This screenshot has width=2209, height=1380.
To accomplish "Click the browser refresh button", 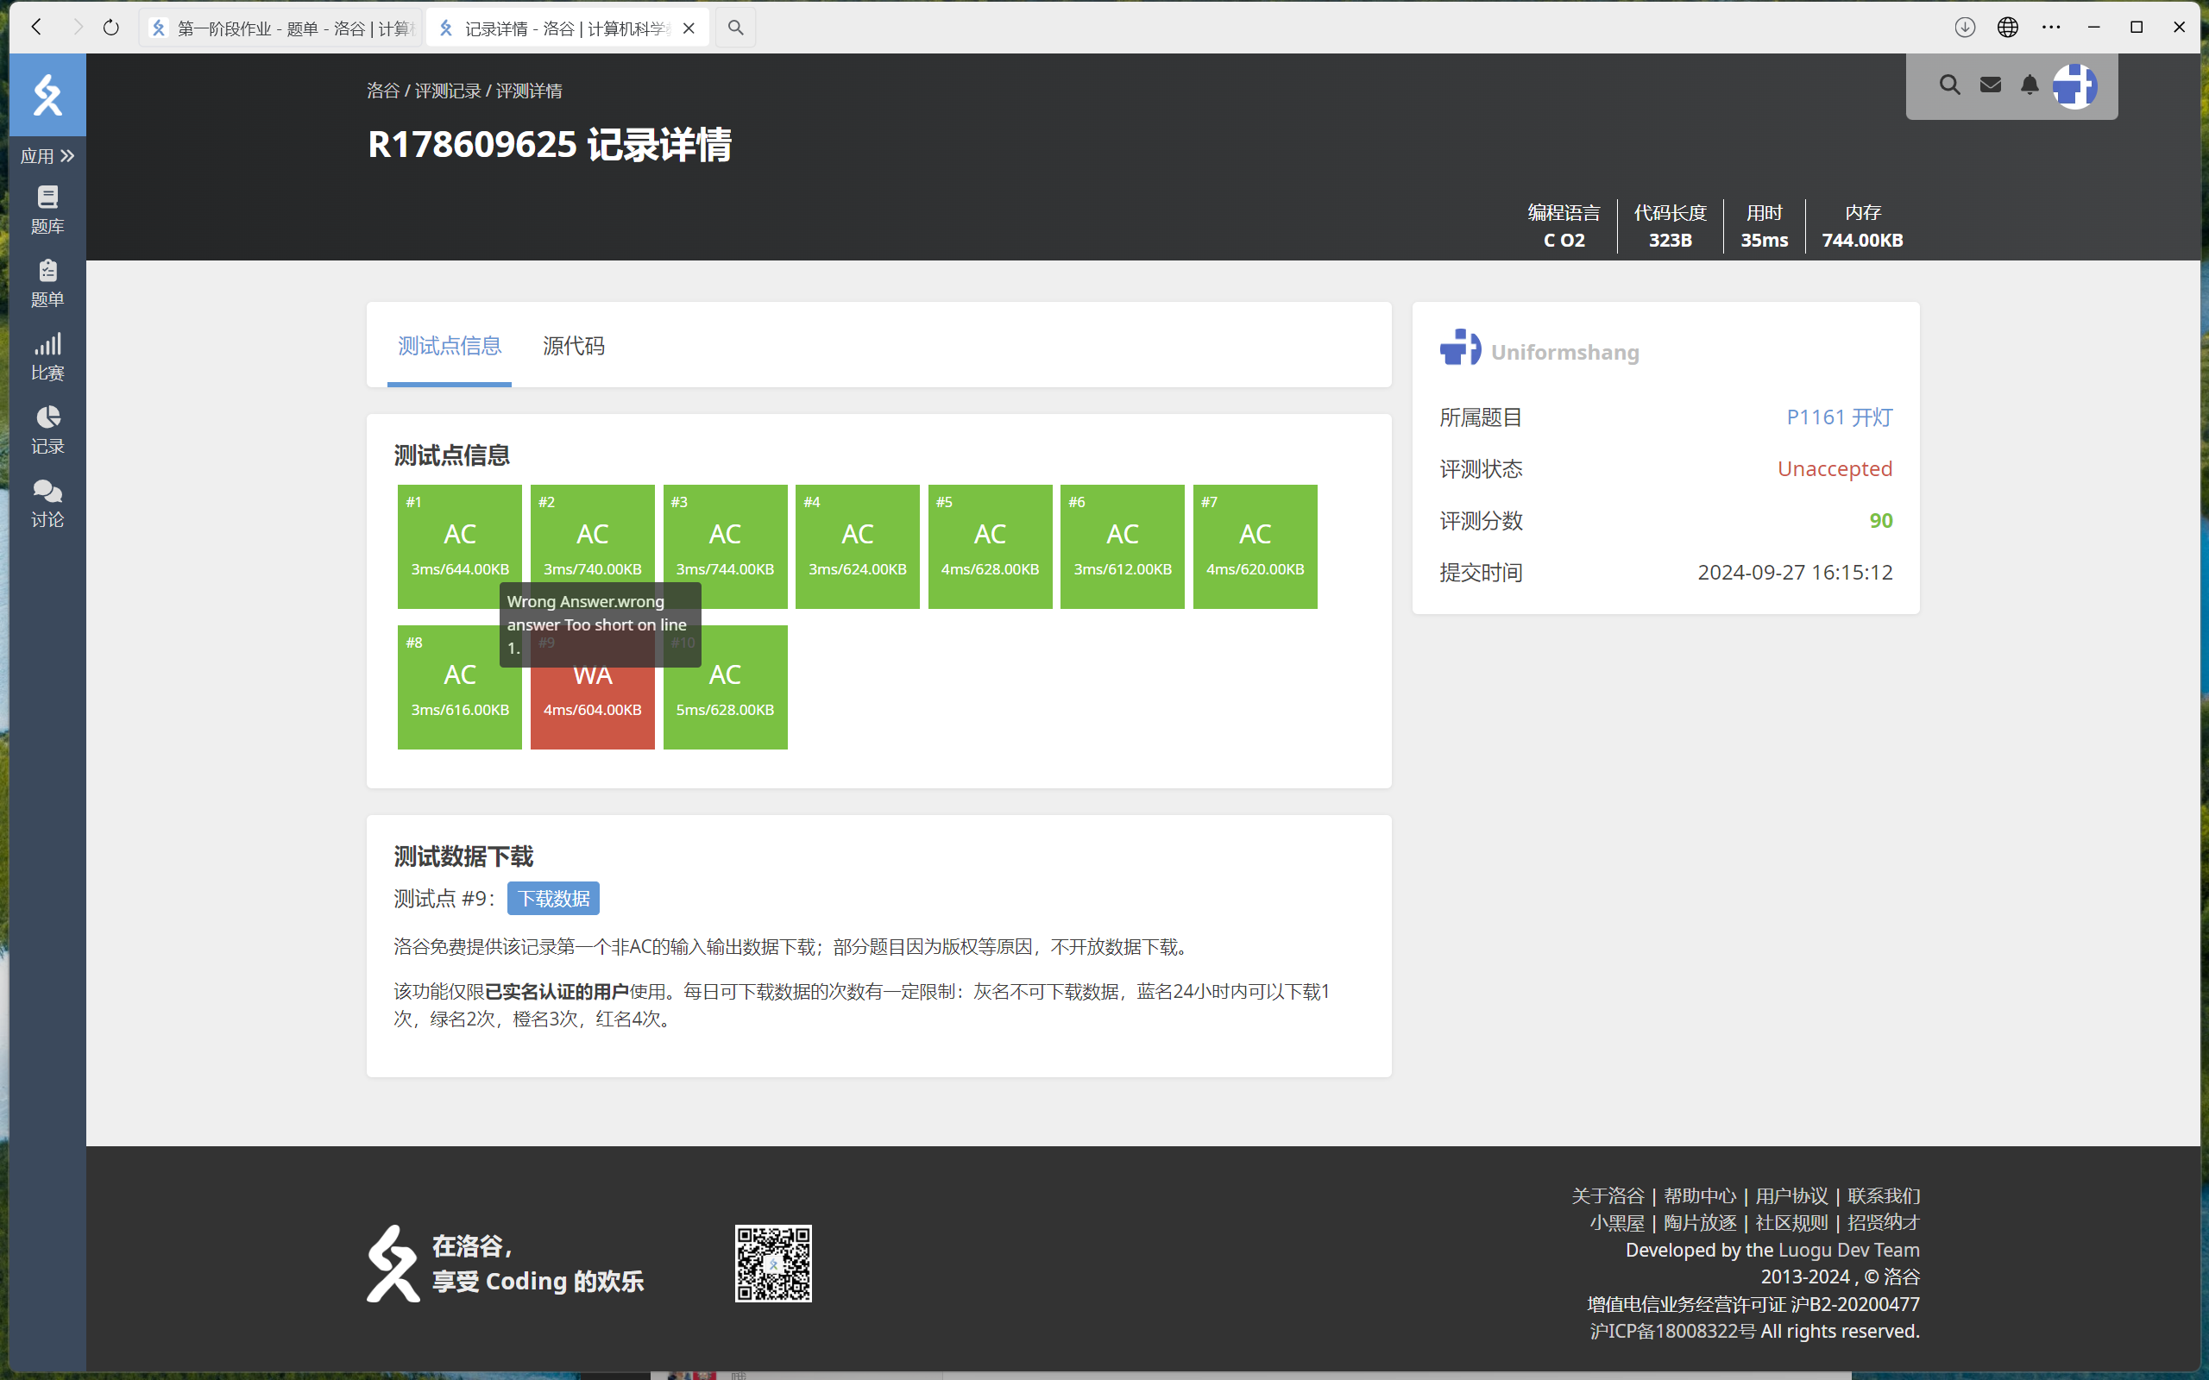I will click(x=110, y=28).
